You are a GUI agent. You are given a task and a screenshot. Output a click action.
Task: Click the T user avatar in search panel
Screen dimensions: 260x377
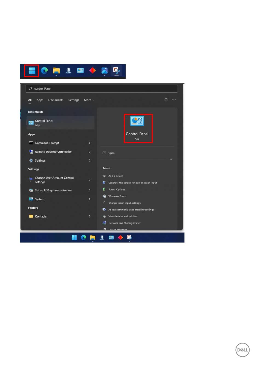click(166, 100)
